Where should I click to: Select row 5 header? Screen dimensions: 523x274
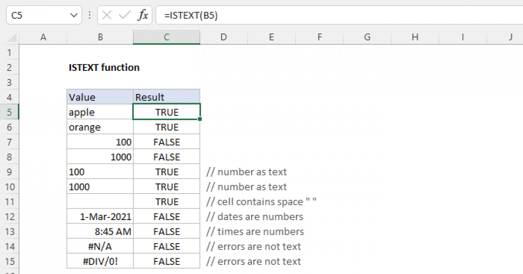[x=10, y=112]
